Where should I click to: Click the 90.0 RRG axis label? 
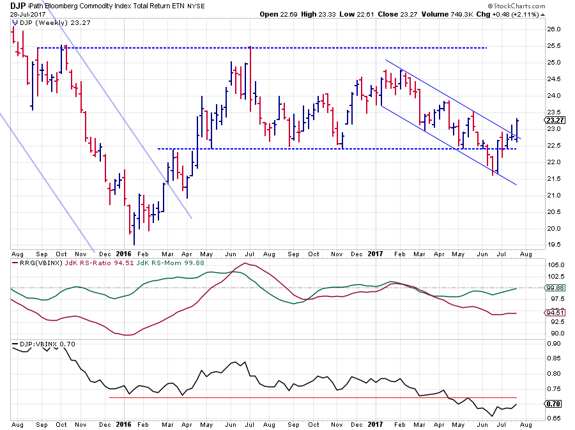pyautogui.click(x=556, y=334)
